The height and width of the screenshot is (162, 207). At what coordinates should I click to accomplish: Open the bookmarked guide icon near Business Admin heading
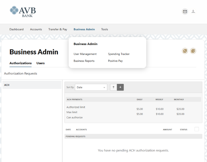tap(185, 51)
